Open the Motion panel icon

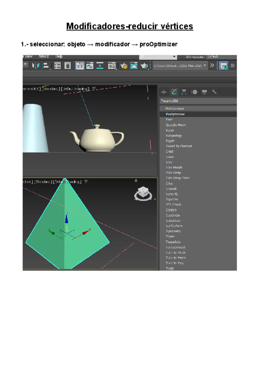[x=194, y=92]
